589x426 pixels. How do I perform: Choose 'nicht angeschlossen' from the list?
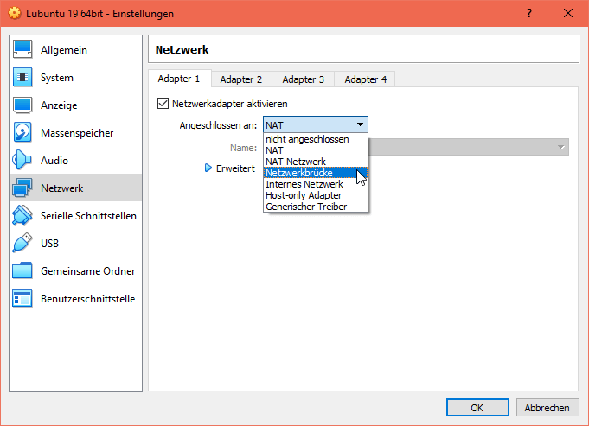tap(316, 139)
